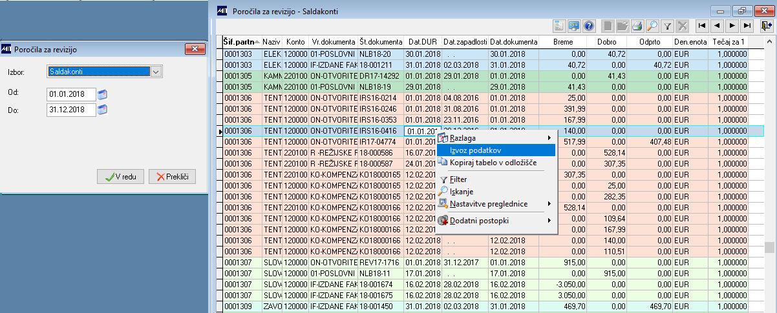
Task: Click the exit door icon
Action: 767,26
